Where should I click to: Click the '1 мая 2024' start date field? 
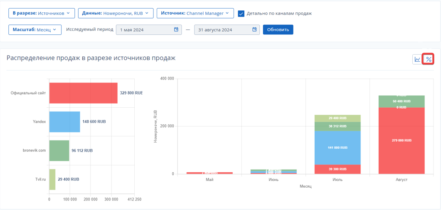pyautogui.click(x=148, y=30)
